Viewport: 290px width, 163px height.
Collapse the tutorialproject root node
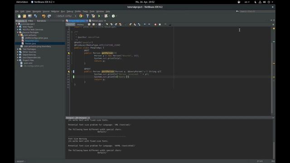coord(16,24)
